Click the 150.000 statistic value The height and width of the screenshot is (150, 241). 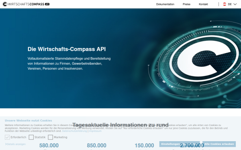click(144, 146)
